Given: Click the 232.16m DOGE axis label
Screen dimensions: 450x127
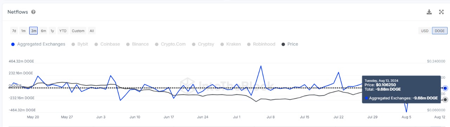Looking at the screenshot, I should [x=20, y=73].
